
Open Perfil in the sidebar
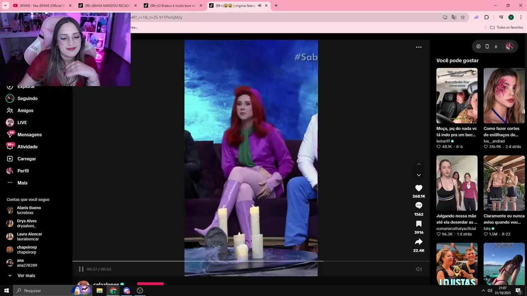(23, 171)
